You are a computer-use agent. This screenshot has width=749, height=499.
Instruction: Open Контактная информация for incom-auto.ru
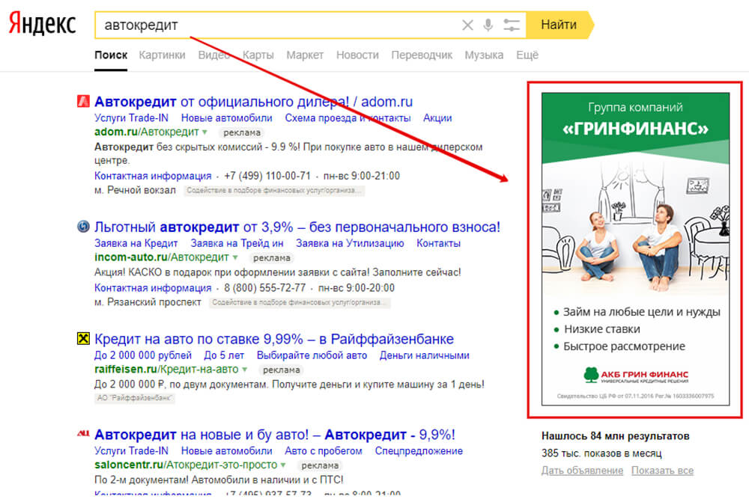coord(153,288)
